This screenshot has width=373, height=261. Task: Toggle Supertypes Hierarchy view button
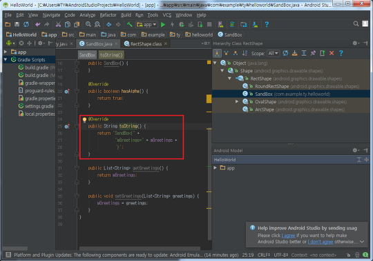coord(227,53)
